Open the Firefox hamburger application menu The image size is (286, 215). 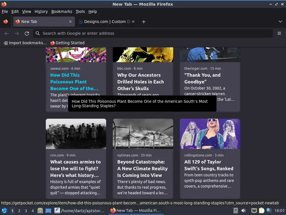[x=279, y=33]
